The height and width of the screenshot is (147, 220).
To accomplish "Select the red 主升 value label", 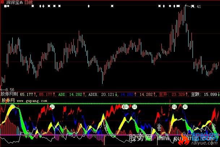I will (x=172, y=94).
